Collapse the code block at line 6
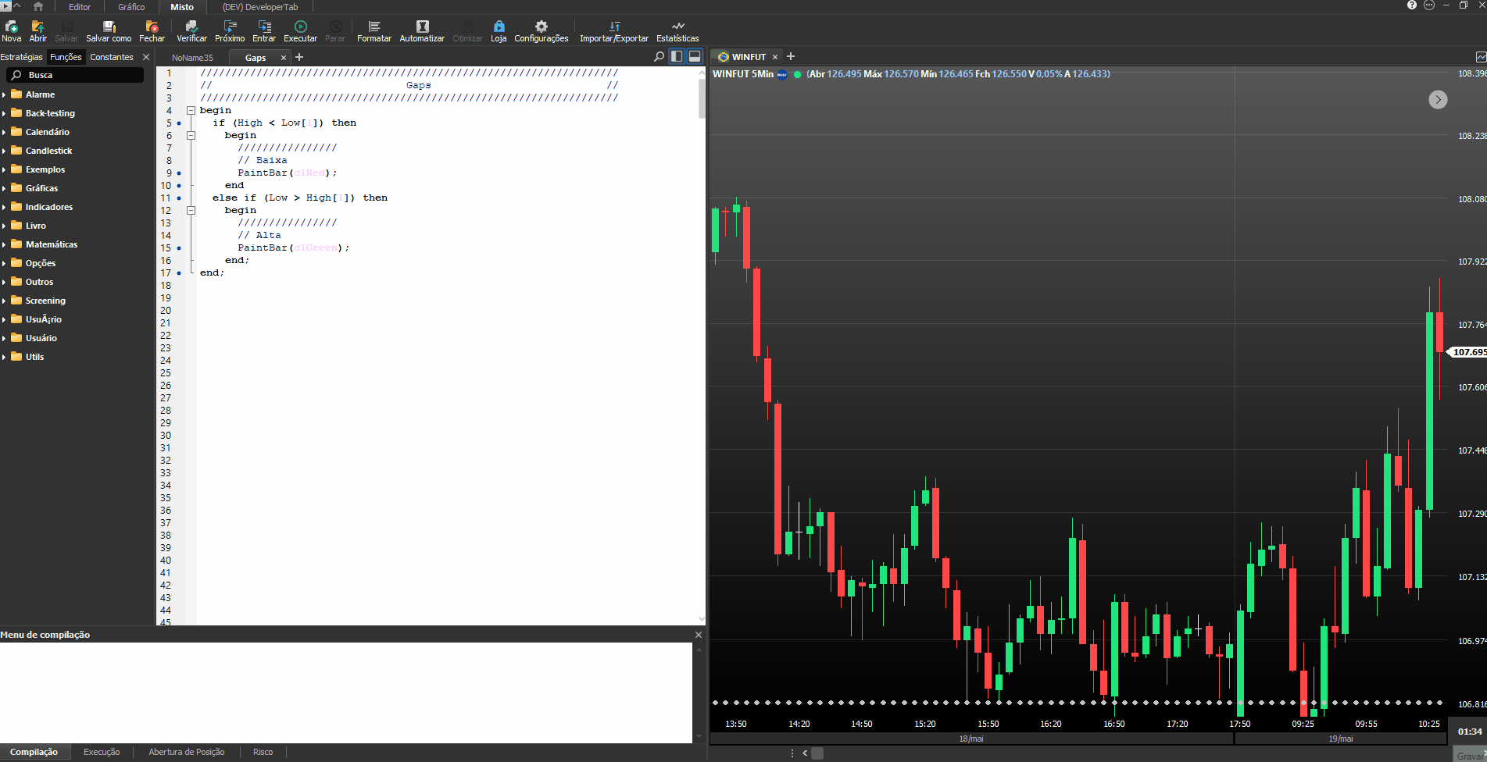 [191, 136]
